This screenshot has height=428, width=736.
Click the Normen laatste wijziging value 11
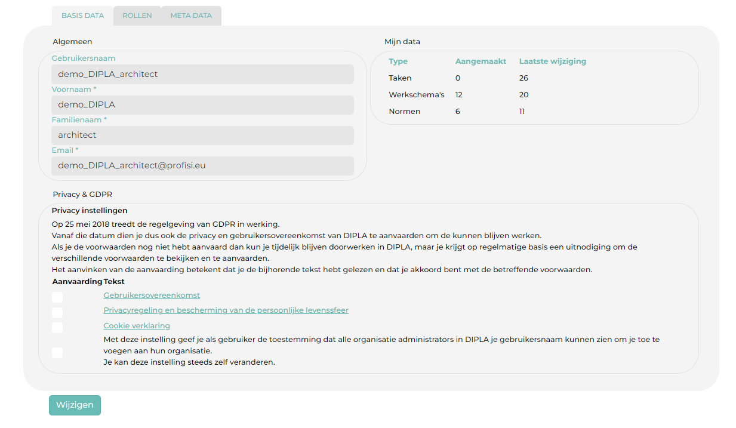pos(522,112)
